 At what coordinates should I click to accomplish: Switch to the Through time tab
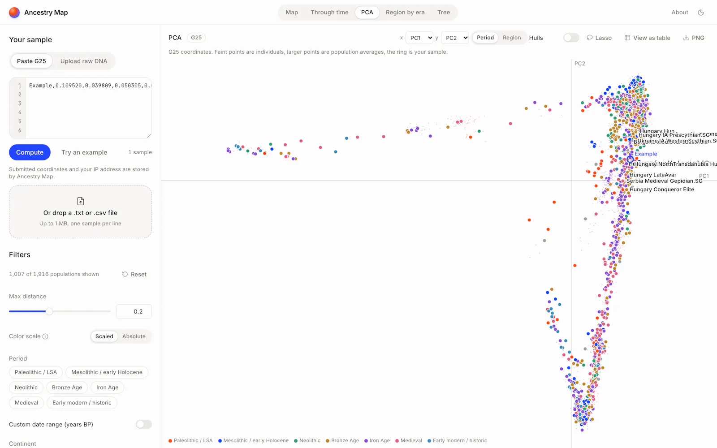329,13
